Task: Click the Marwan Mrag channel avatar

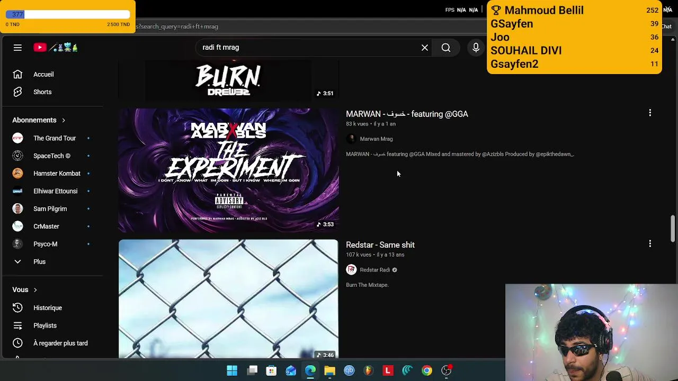Action: pyautogui.click(x=351, y=139)
